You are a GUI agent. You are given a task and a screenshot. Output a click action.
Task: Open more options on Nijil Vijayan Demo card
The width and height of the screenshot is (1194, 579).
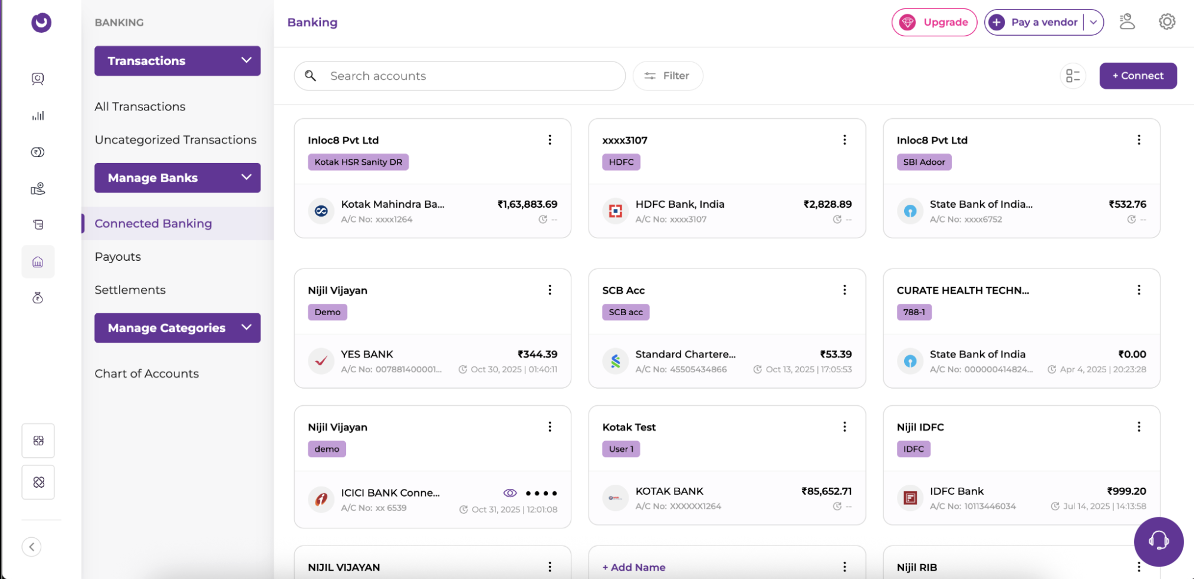pyautogui.click(x=550, y=290)
